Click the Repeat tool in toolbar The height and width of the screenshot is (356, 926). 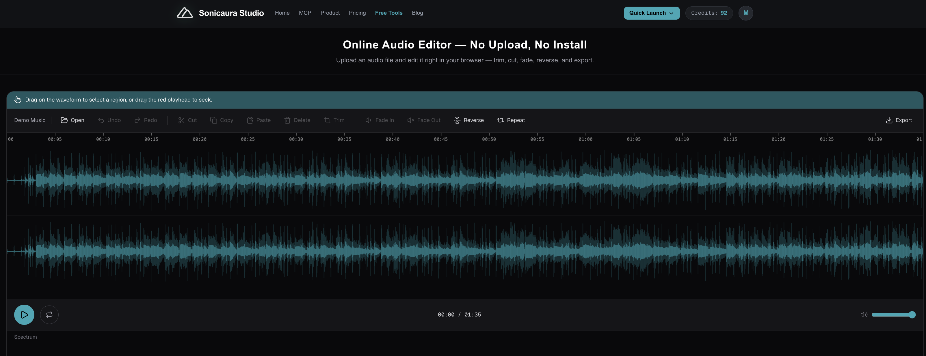pos(511,120)
